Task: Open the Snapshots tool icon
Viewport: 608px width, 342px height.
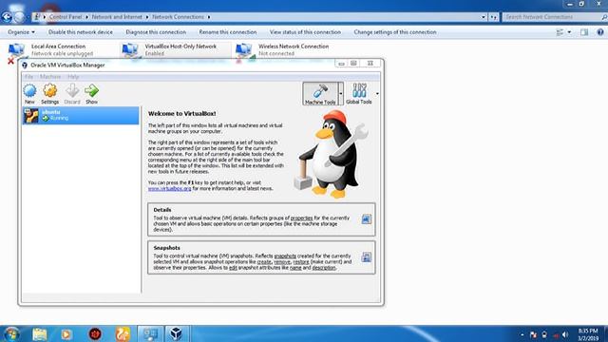Action: coord(366,257)
